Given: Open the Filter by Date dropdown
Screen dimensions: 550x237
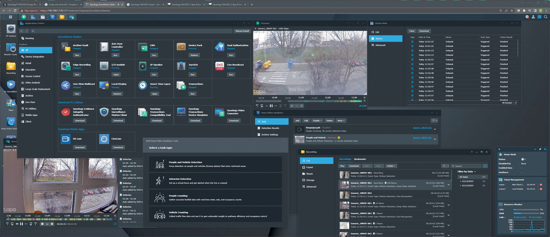Looking at the screenshot, I should pos(466,172).
